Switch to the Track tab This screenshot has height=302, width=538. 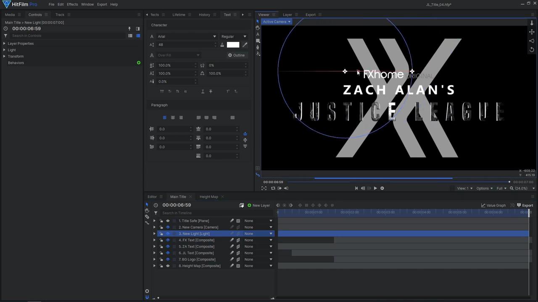pyautogui.click(x=60, y=15)
